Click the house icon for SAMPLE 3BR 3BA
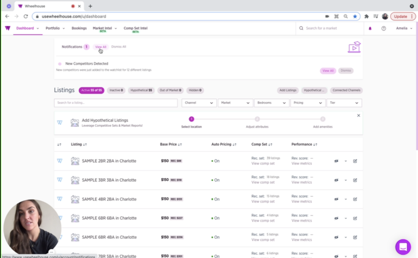This screenshot has width=418, height=258. pos(75,180)
